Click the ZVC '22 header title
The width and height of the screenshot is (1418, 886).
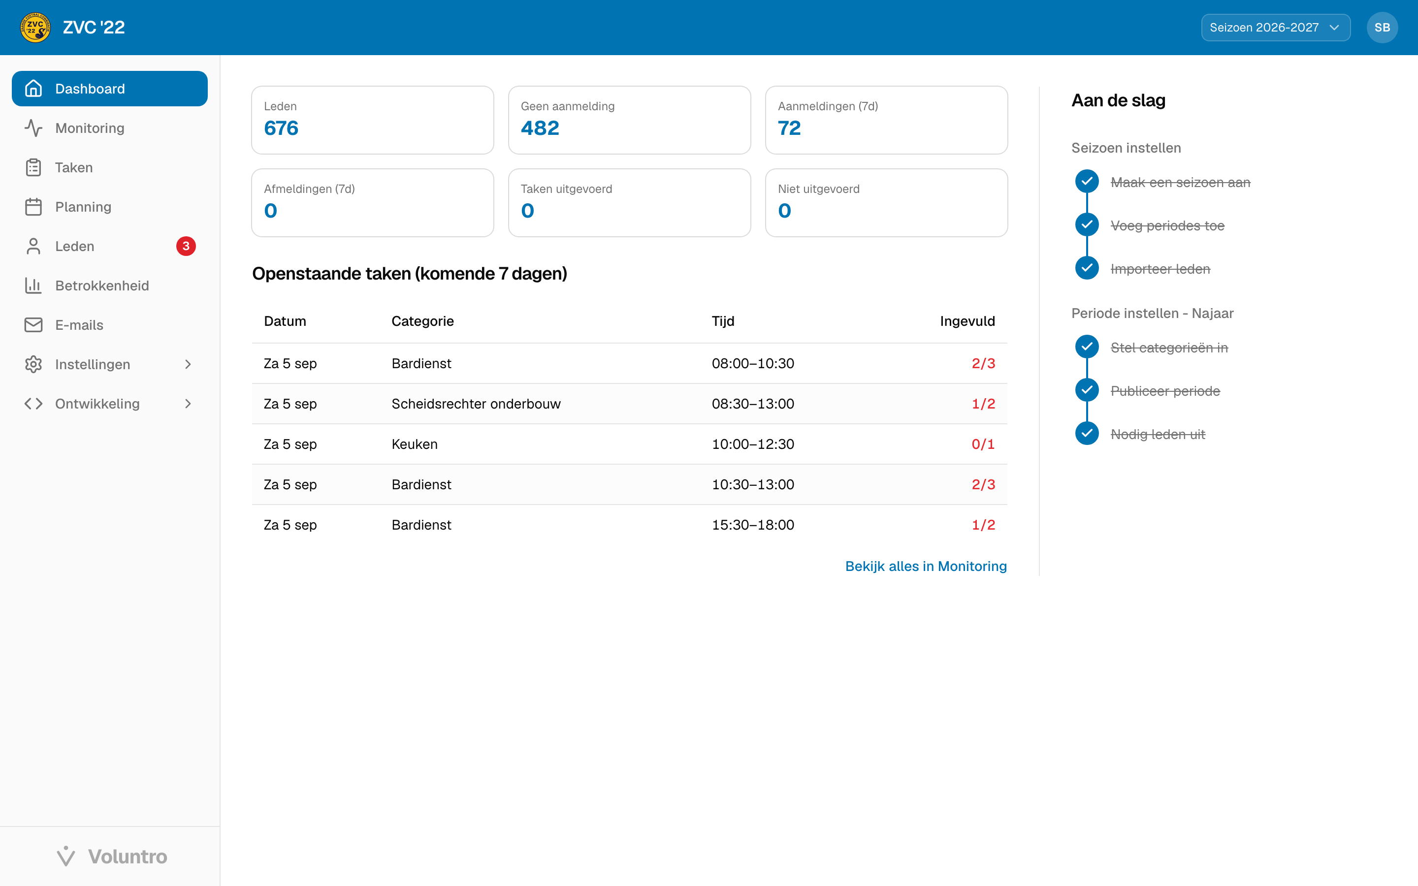point(94,28)
